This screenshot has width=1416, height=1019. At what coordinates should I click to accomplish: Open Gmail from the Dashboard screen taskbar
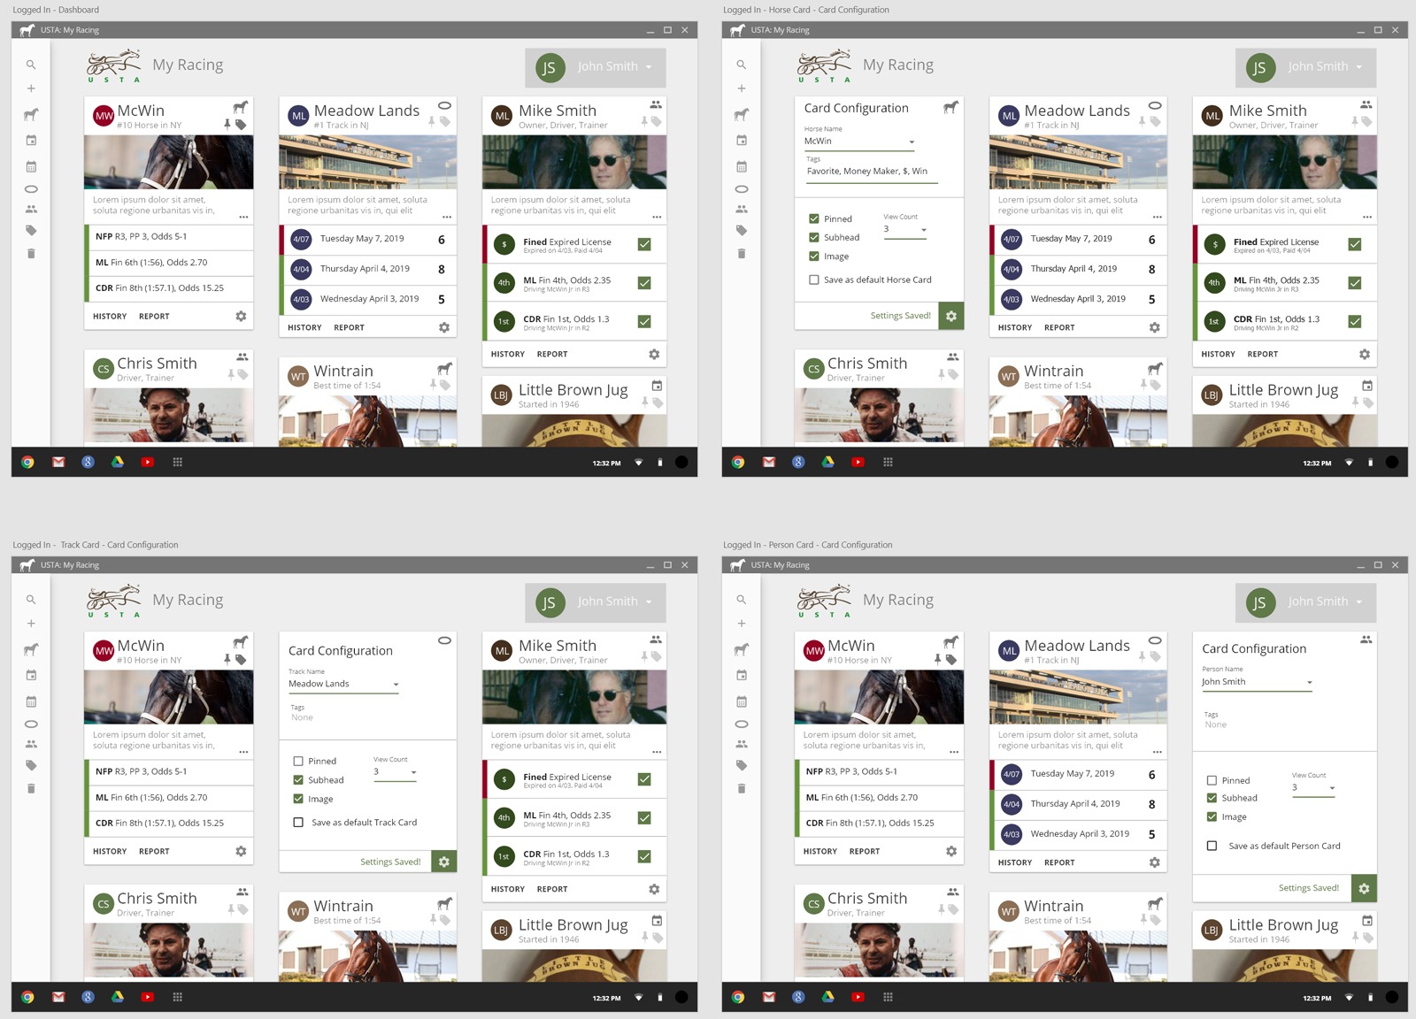pos(58,462)
